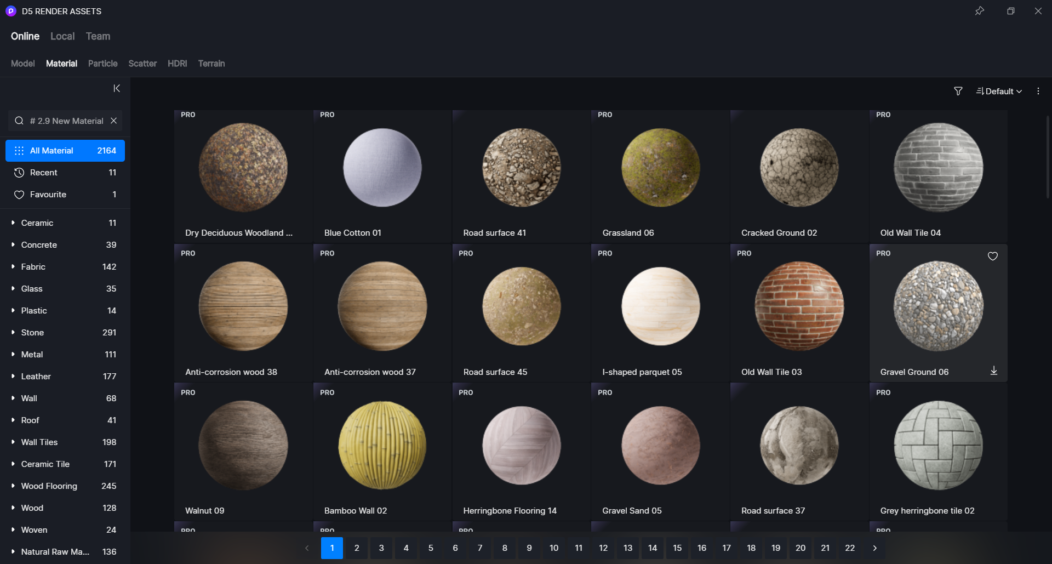
Task: Select the Leather category in the sidebar
Action: (x=35, y=376)
